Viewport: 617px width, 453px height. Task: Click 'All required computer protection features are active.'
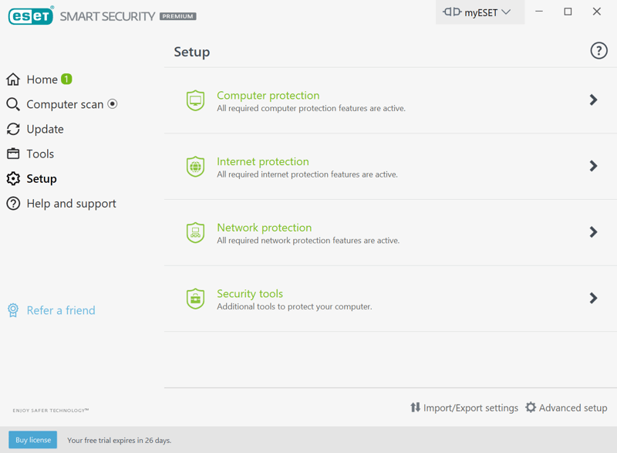[x=311, y=108]
